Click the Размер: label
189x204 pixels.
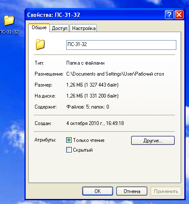coord(43,85)
